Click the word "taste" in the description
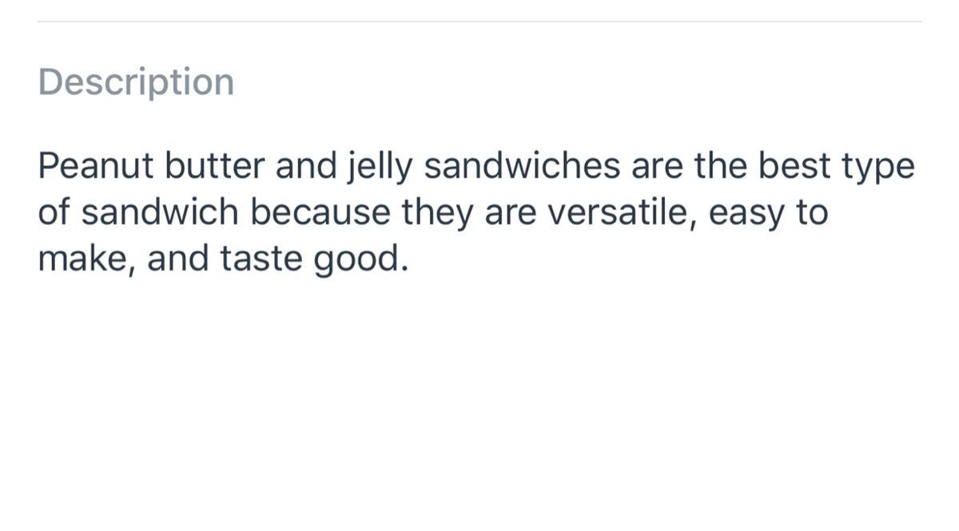Viewport: 959px width, 531px height. click(x=259, y=259)
